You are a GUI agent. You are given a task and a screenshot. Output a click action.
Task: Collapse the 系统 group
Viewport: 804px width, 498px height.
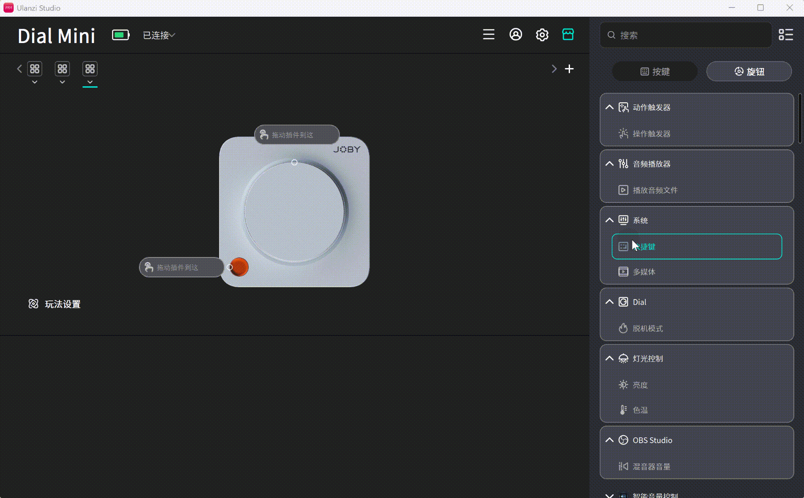click(609, 220)
